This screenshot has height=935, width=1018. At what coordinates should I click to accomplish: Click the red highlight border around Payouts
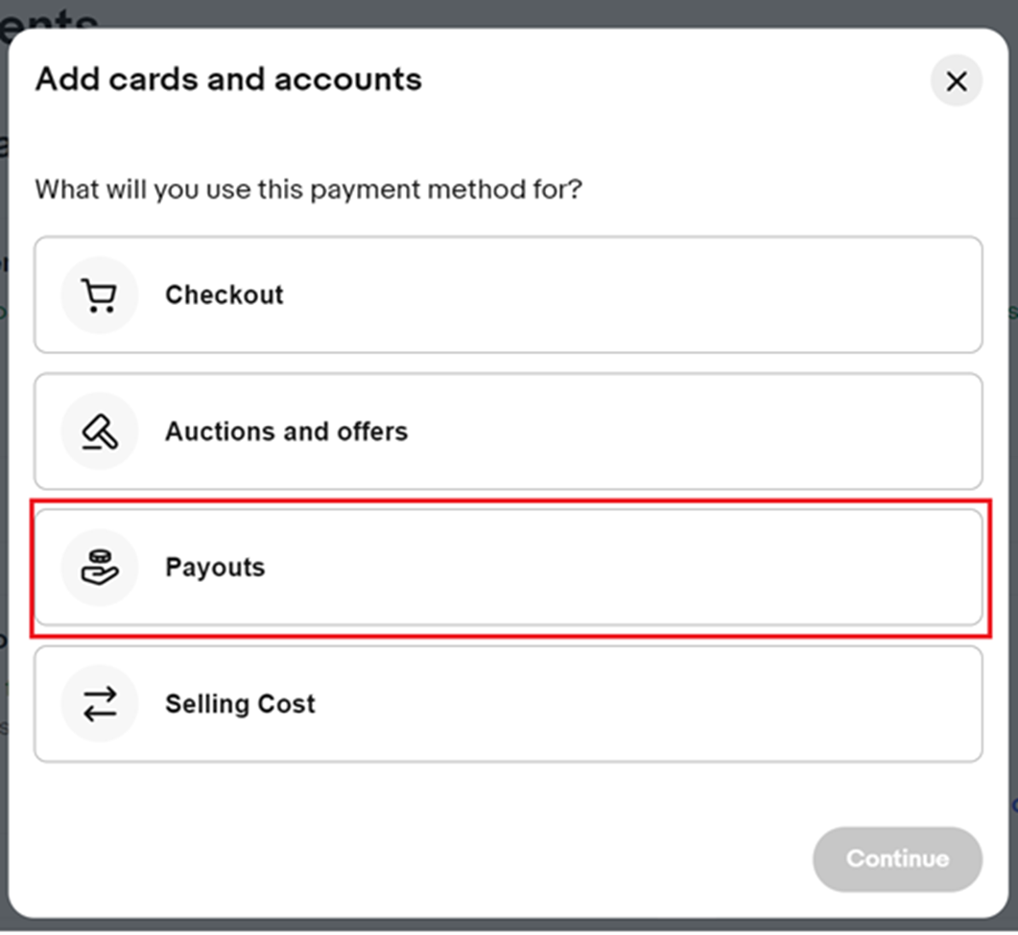click(510, 501)
